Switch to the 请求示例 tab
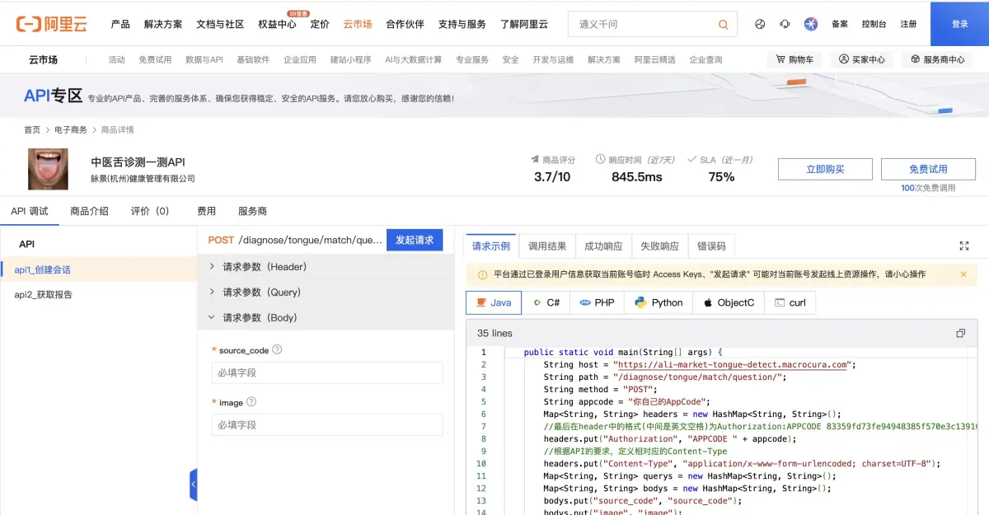989x515 pixels. click(x=490, y=246)
